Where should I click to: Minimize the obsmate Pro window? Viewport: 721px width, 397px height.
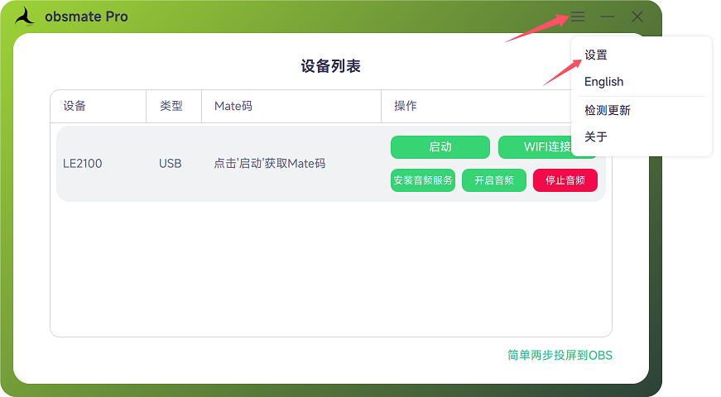click(x=608, y=17)
